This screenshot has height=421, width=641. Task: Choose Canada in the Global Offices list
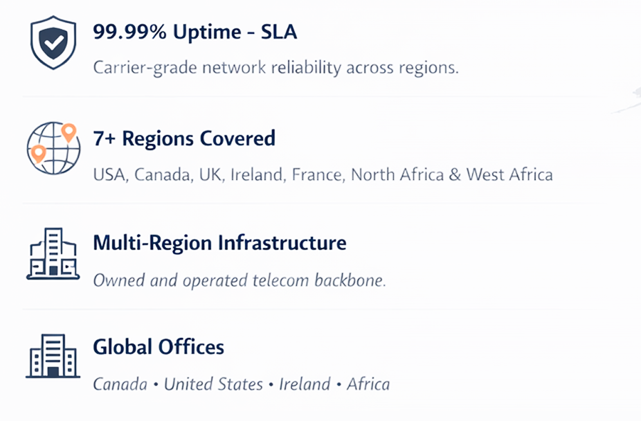120,384
